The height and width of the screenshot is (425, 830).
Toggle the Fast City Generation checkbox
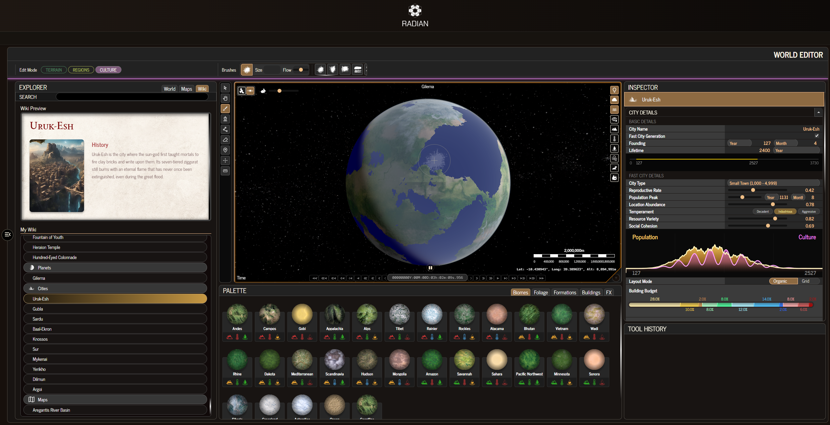click(x=817, y=136)
